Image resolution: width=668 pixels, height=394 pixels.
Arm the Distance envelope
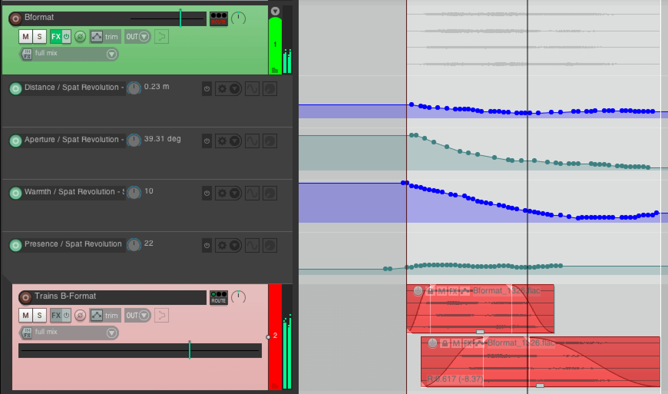click(x=15, y=89)
